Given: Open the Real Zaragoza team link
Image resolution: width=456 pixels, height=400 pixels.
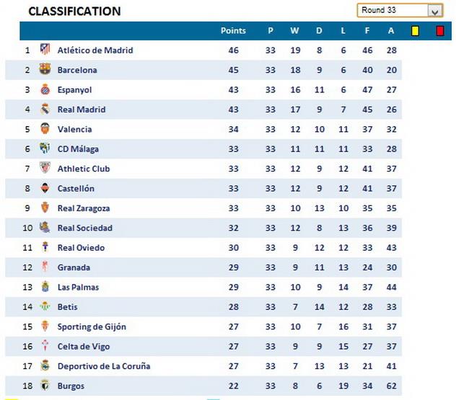Looking at the screenshot, I should tap(84, 208).
